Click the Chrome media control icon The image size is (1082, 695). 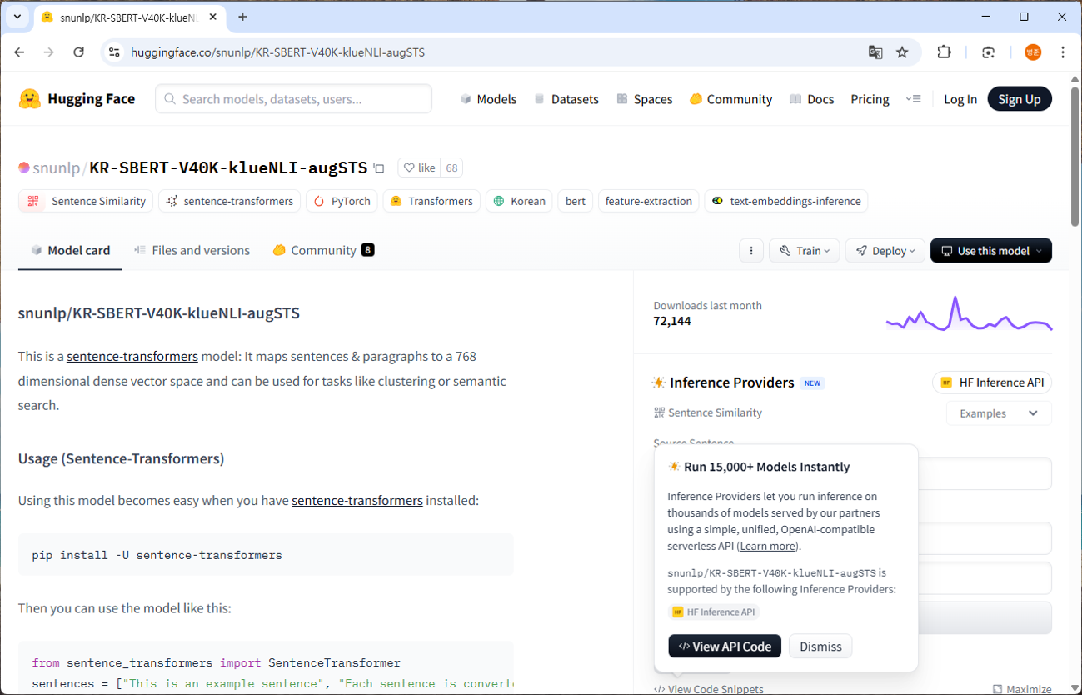pos(989,52)
